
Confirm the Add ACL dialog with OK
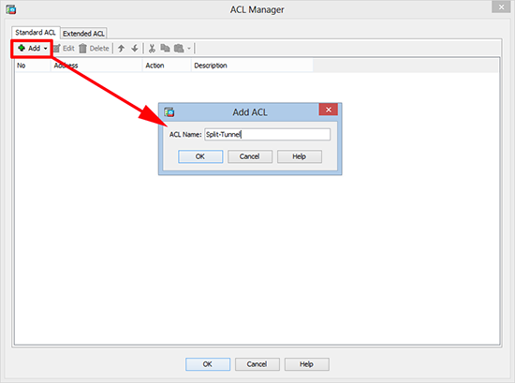point(200,156)
